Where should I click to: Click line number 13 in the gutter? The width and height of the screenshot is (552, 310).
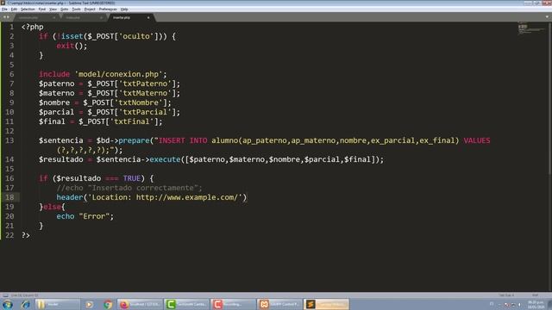pos(9,140)
